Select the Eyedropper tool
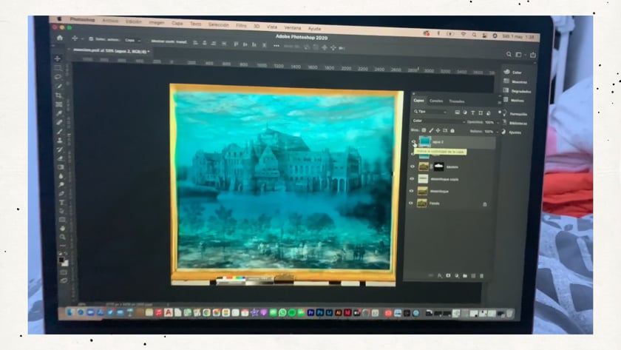The width and height of the screenshot is (621, 350). [59, 113]
